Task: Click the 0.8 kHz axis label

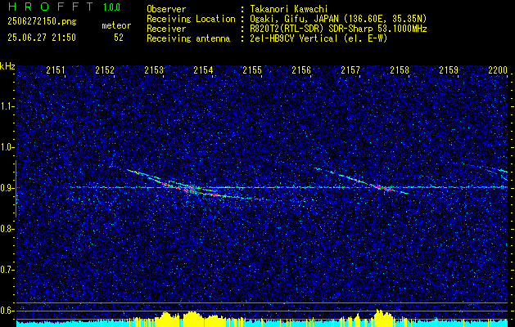Action: point(7,229)
